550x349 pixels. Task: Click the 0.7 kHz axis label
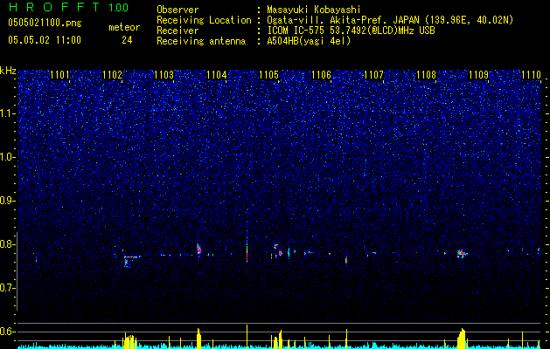7,288
